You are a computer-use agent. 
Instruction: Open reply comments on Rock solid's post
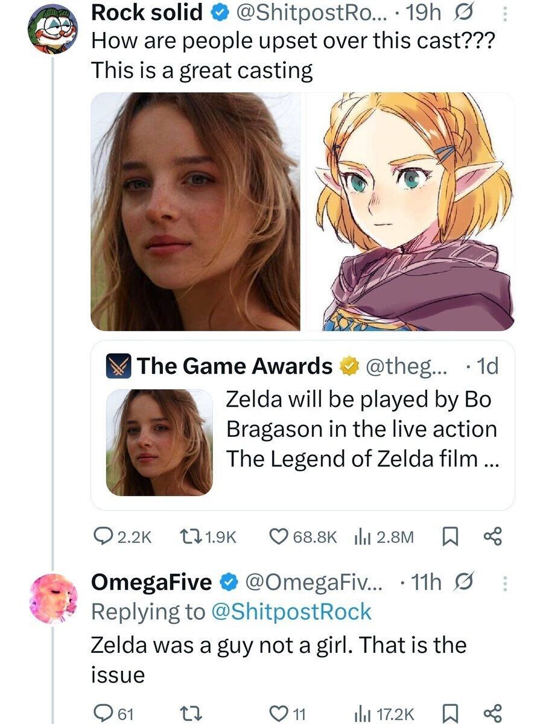tap(100, 536)
